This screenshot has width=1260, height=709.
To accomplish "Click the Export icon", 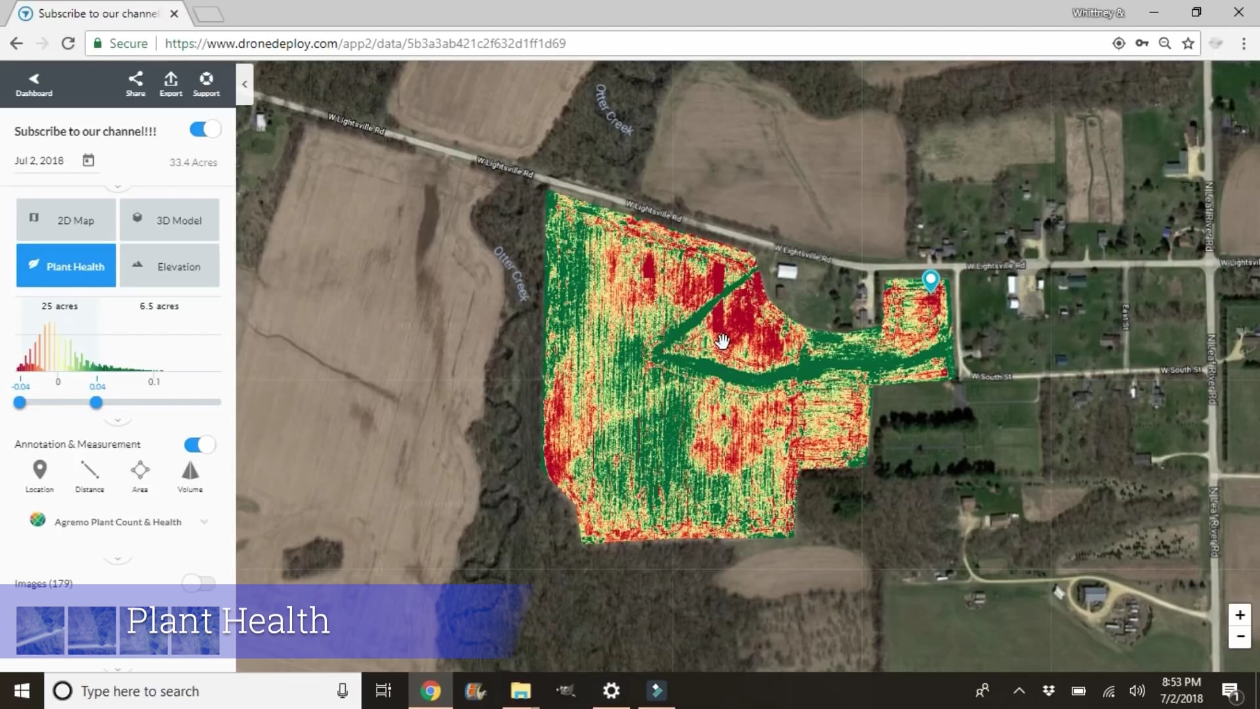I will [170, 83].
